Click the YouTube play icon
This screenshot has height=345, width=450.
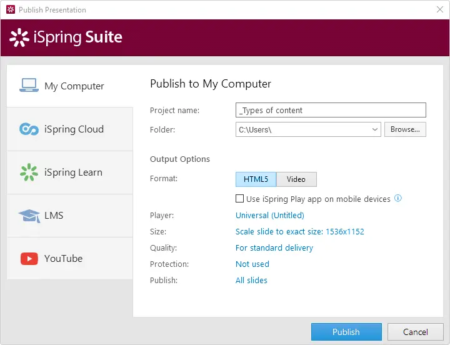tap(29, 259)
